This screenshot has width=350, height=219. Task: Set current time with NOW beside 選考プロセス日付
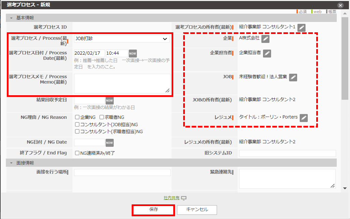pos(132,53)
